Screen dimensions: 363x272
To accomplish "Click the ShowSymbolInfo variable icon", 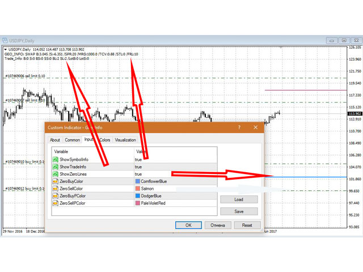I will coord(56,160).
